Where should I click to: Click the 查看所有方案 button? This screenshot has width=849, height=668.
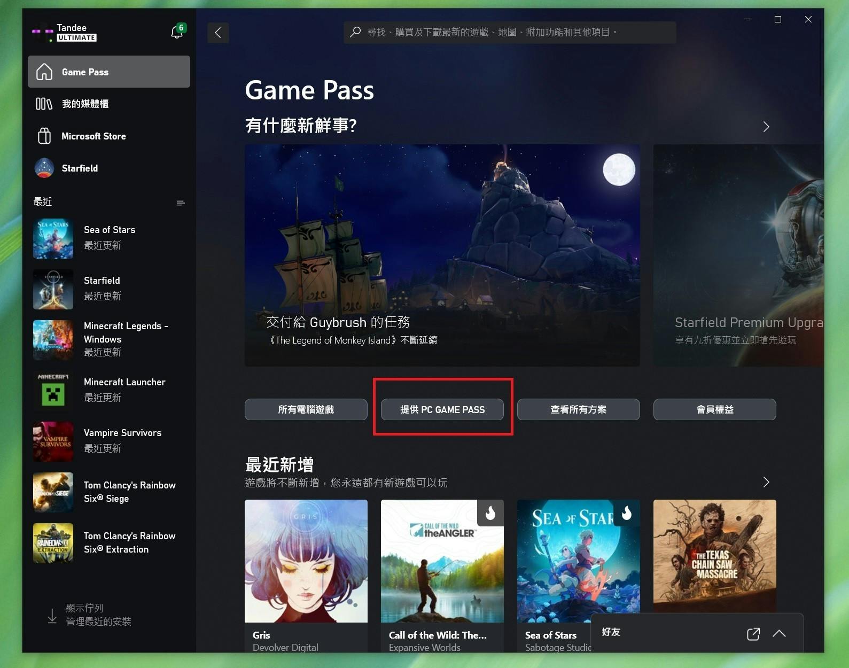pos(579,409)
